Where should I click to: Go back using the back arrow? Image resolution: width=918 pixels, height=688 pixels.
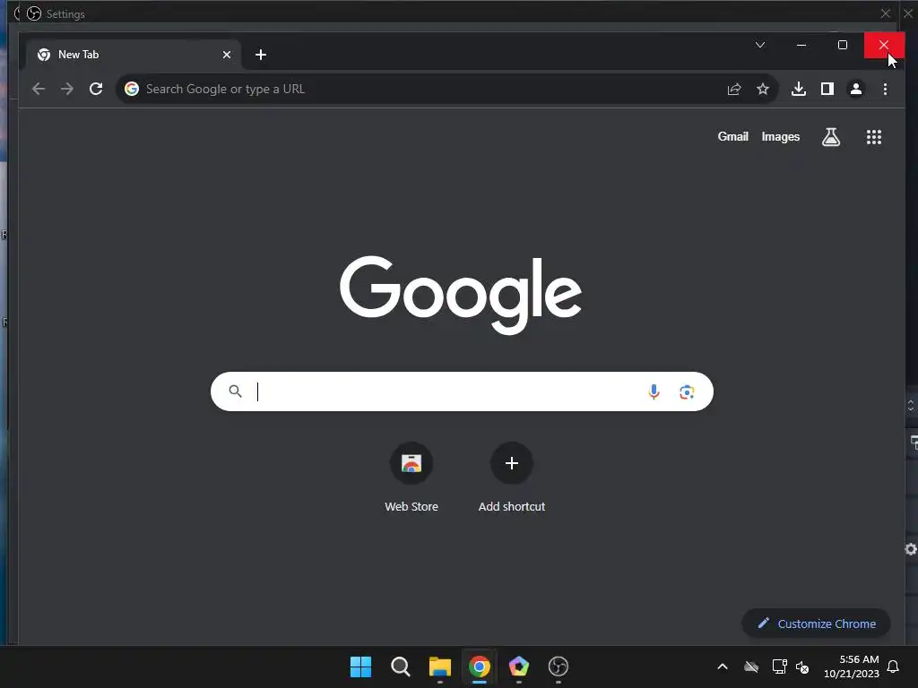point(39,89)
